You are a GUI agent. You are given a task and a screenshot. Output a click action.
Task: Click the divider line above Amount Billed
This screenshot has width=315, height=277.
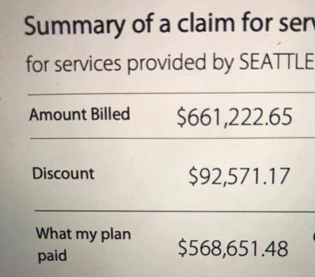[x=170, y=94]
